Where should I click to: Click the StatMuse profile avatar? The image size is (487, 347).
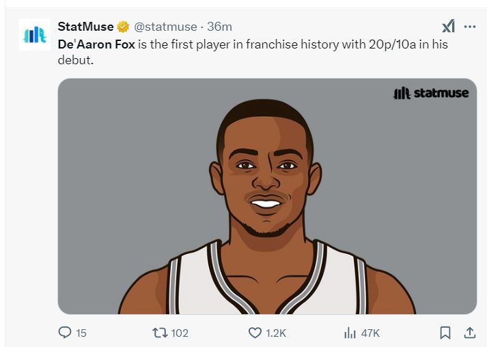pos(34,35)
